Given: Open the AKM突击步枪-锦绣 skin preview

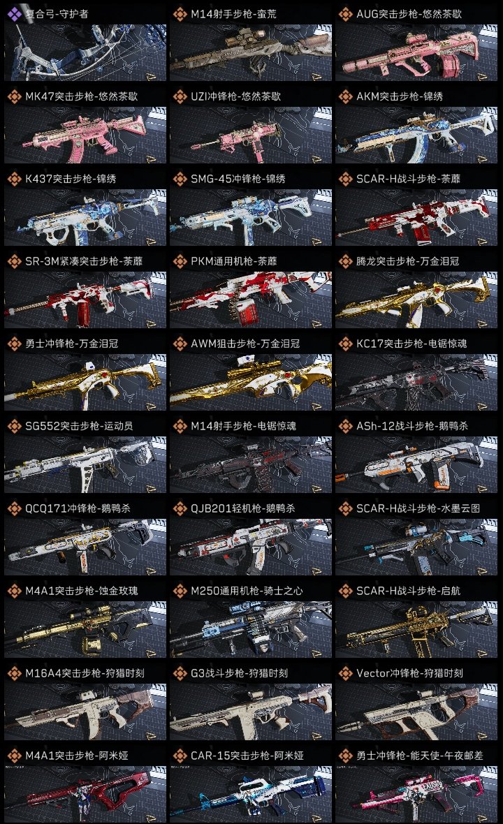Looking at the screenshot, I should (416, 135).
